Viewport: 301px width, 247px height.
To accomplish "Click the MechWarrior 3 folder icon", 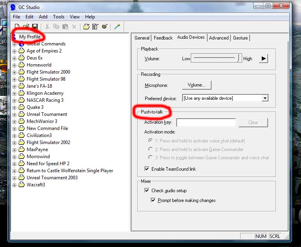I will (x=22, y=121).
